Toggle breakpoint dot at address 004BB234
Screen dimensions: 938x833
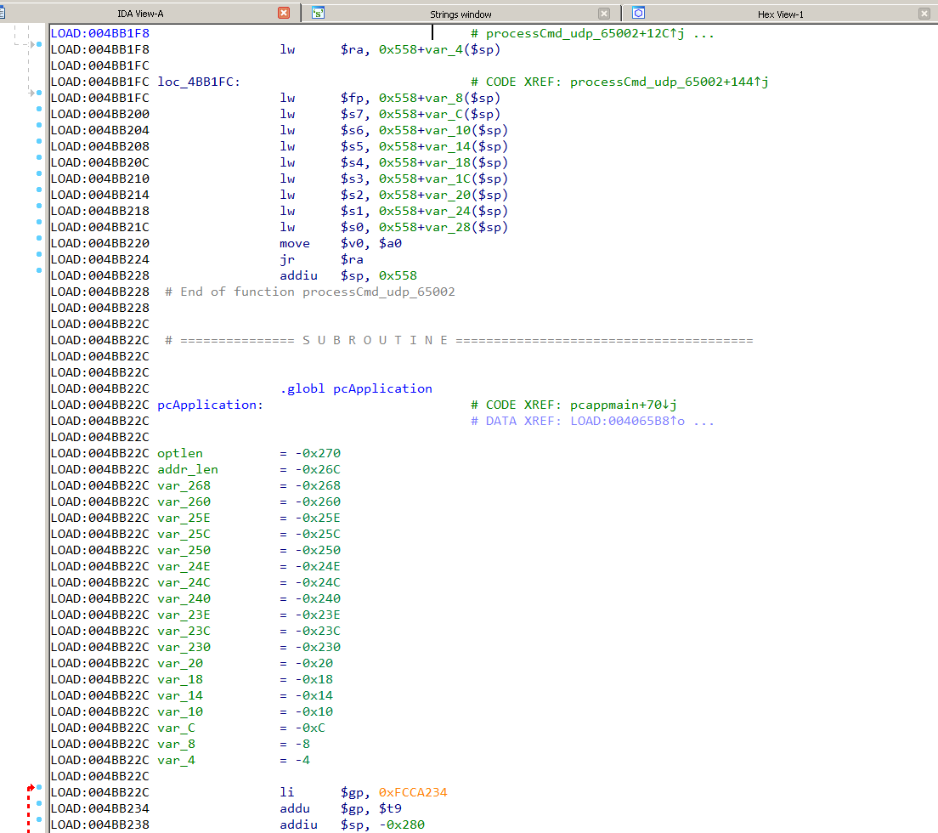[x=39, y=803]
